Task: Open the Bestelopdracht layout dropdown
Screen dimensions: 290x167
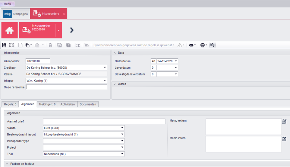Action: 122,134
